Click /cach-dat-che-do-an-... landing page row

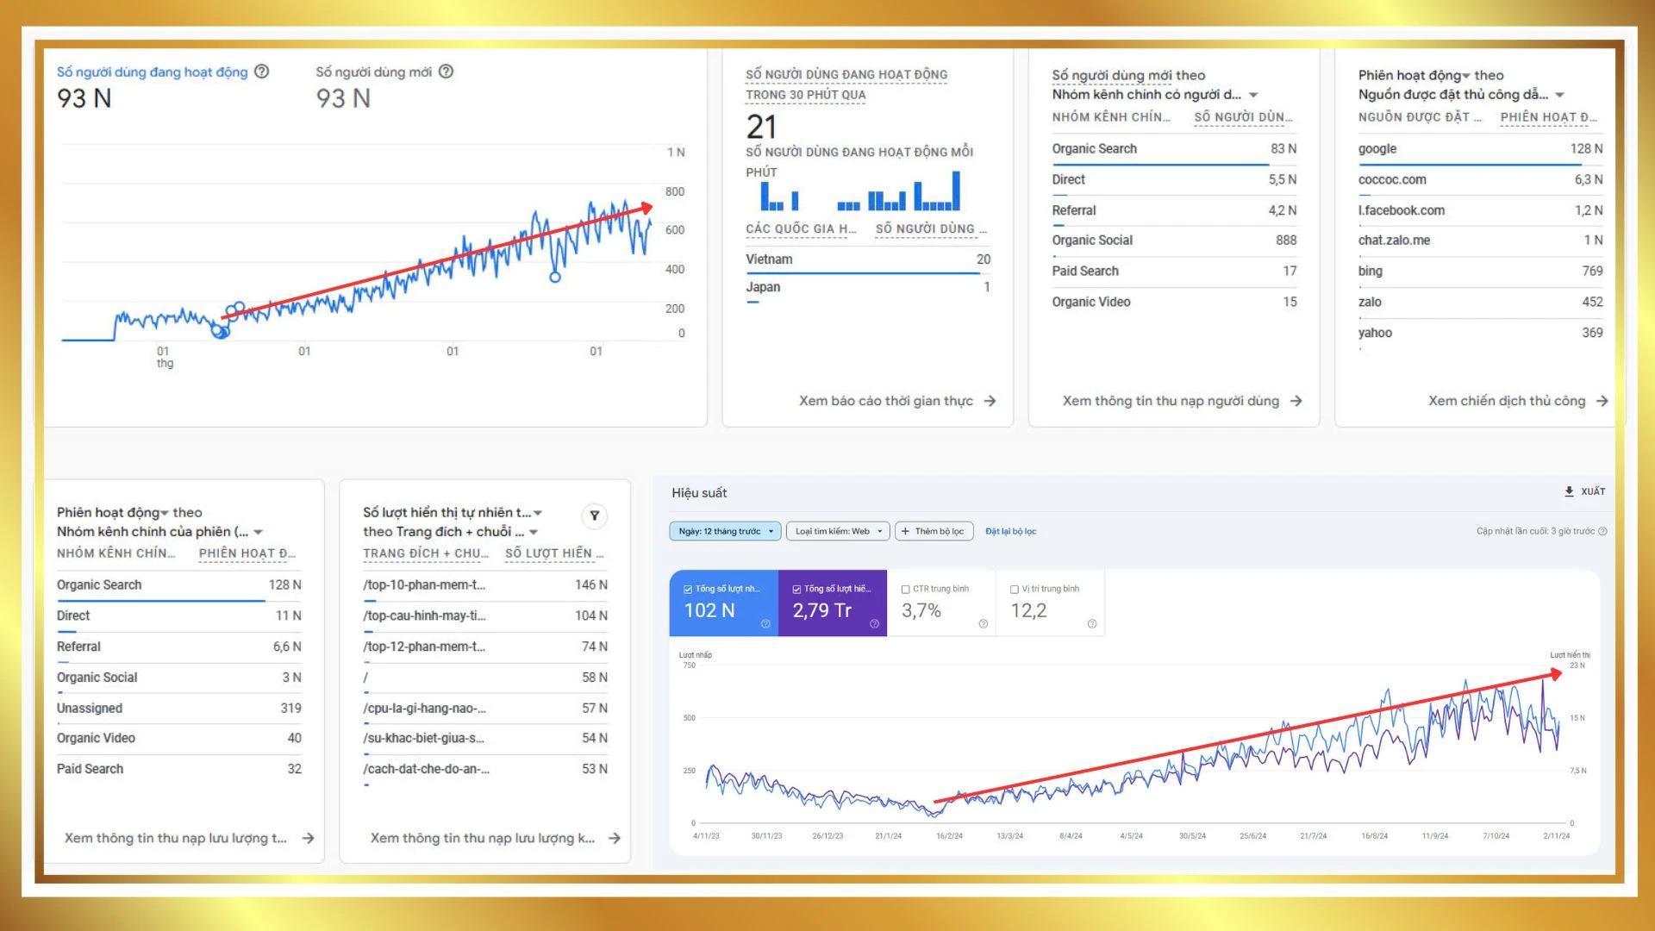click(x=485, y=769)
